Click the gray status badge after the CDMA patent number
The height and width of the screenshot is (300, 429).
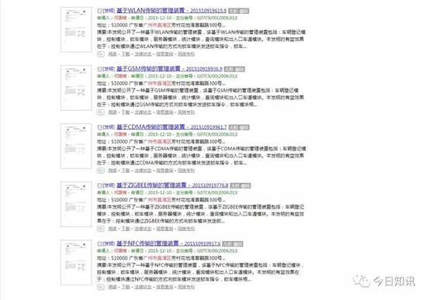239,127
